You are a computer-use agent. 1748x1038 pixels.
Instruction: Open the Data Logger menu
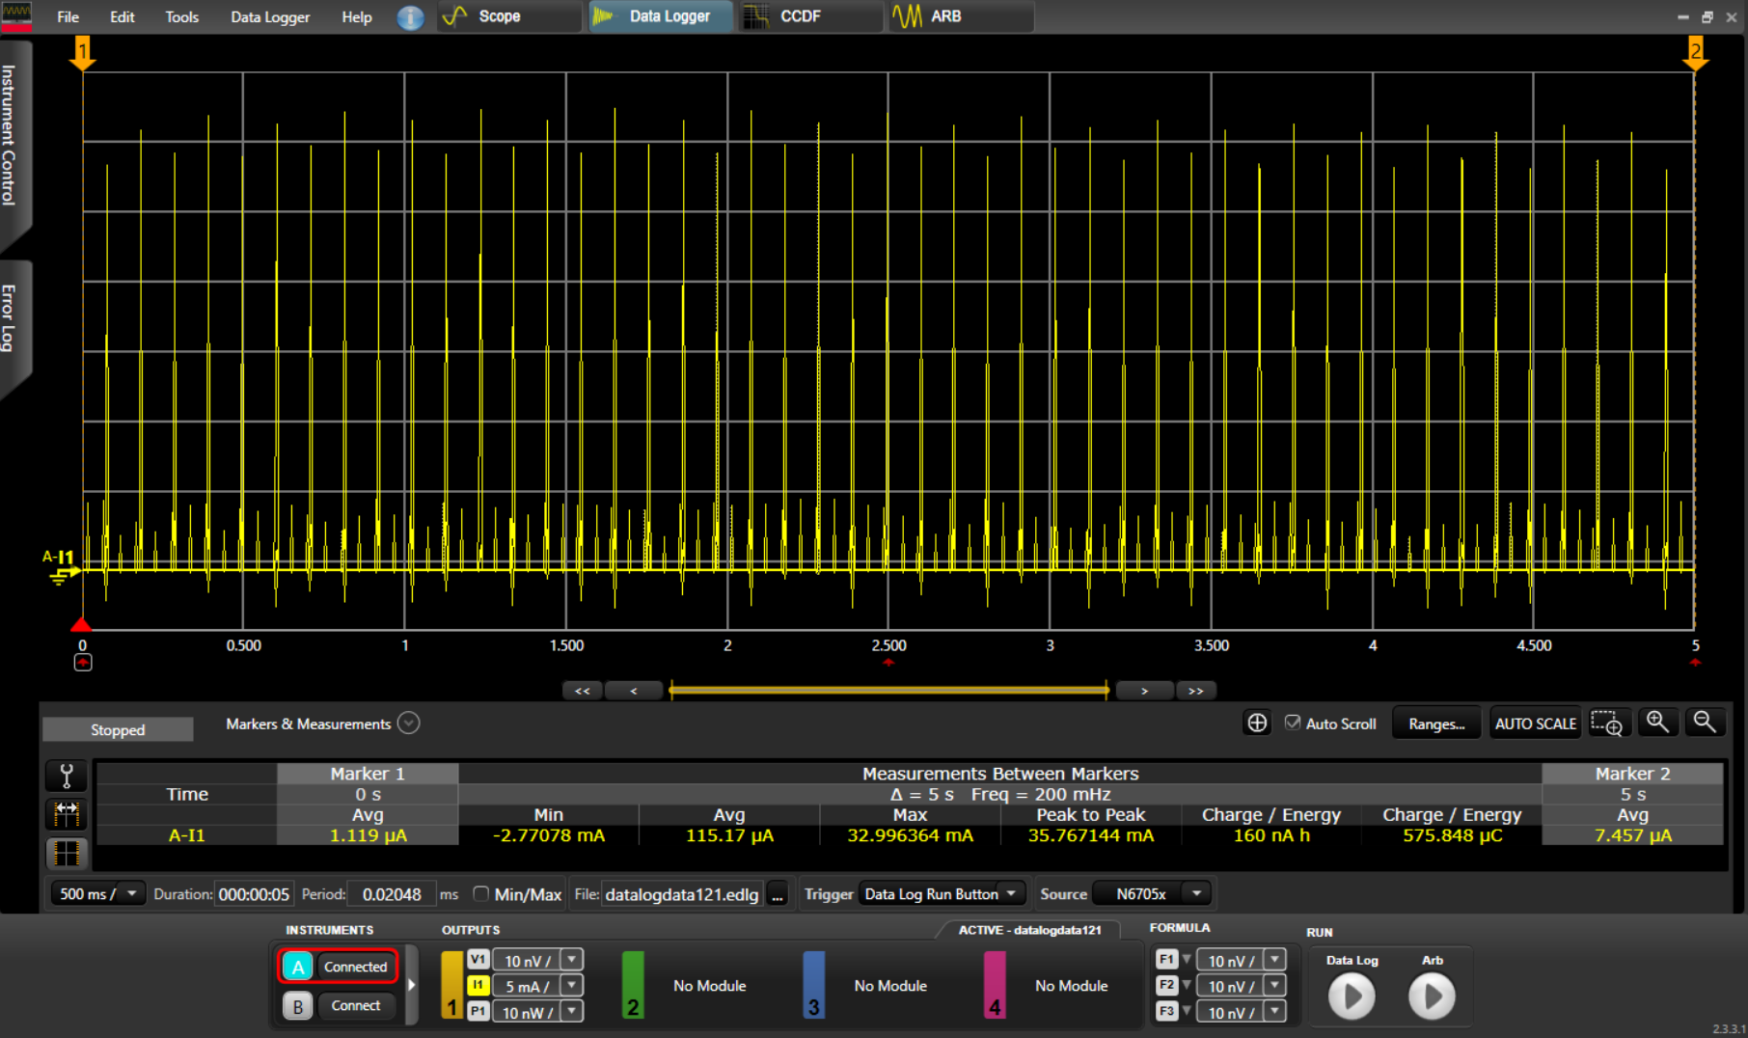click(270, 17)
